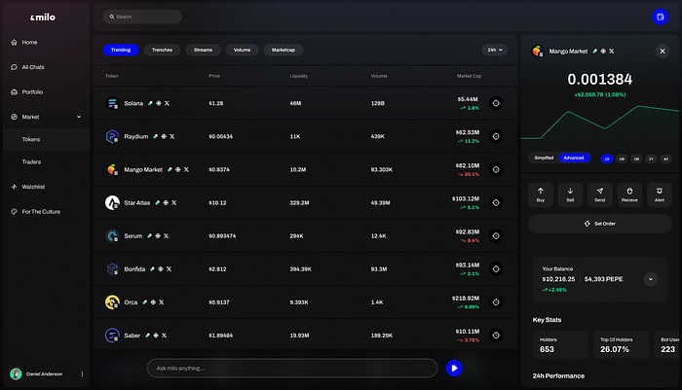Click the blue send button in chat bar
This screenshot has width=682, height=390.
click(x=454, y=369)
